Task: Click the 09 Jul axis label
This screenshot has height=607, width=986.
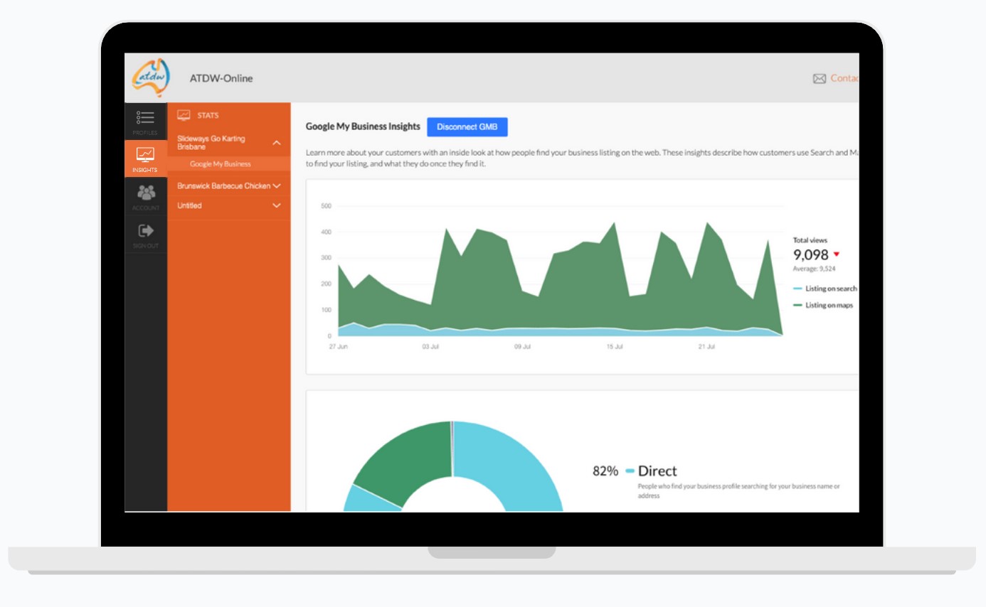Action: [522, 347]
